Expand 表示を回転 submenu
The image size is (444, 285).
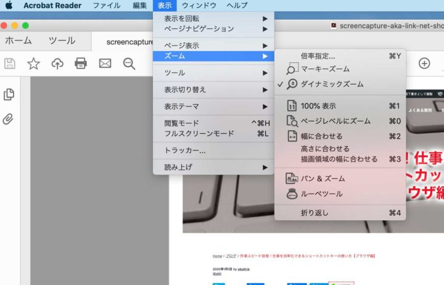(213, 19)
